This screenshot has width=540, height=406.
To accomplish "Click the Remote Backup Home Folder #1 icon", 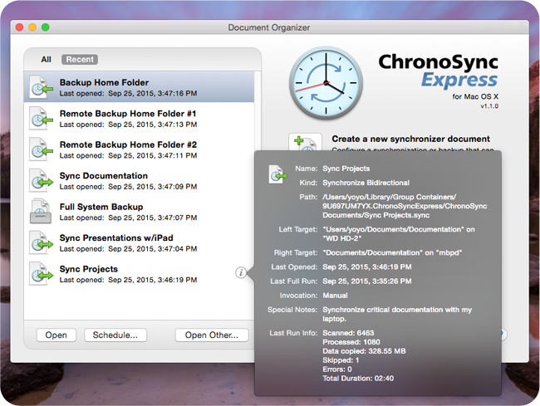I will tap(41, 119).
